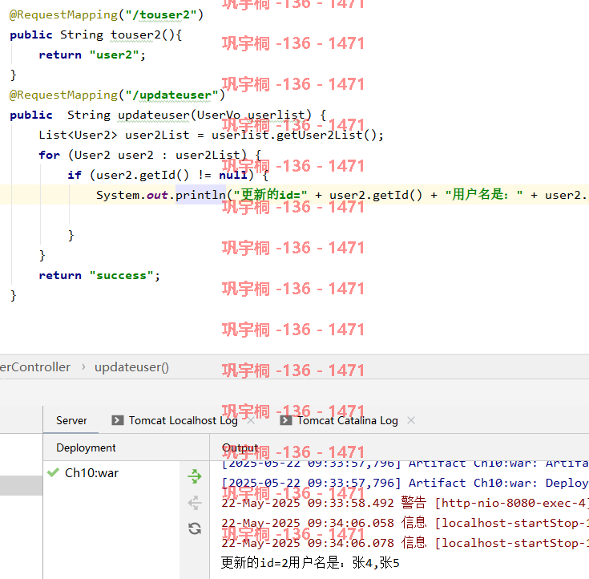The width and height of the screenshot is (589, 579).
Task: Click the "用户名是：" string literal
Action: pyautogui.click(x=484, y=195)
